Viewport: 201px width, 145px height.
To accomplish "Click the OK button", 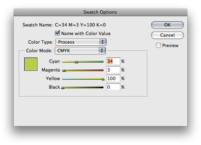I will (x=167, y=25).
